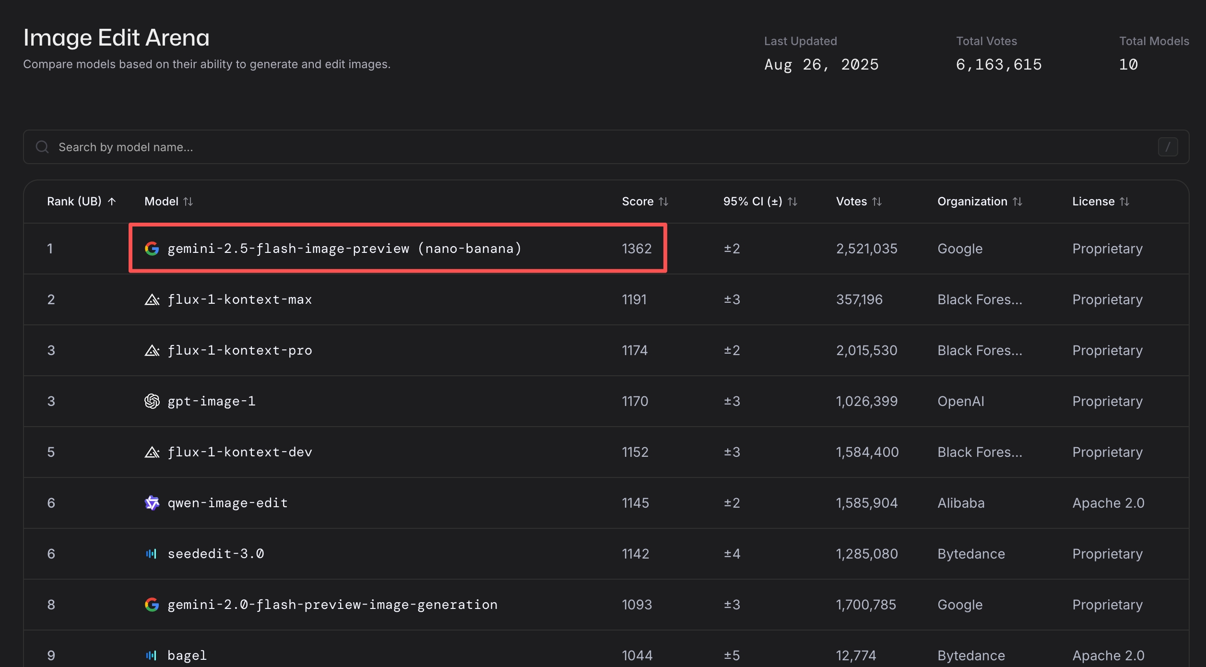Image resolution: width=1206 pixels, height=667 pixels.
Task: Click score 1145 cell
Action: pos(635,503)
